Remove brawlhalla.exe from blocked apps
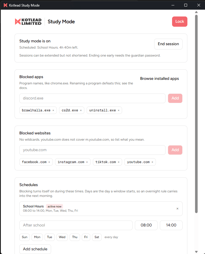 pyautogui.click(x=53, y=110)
